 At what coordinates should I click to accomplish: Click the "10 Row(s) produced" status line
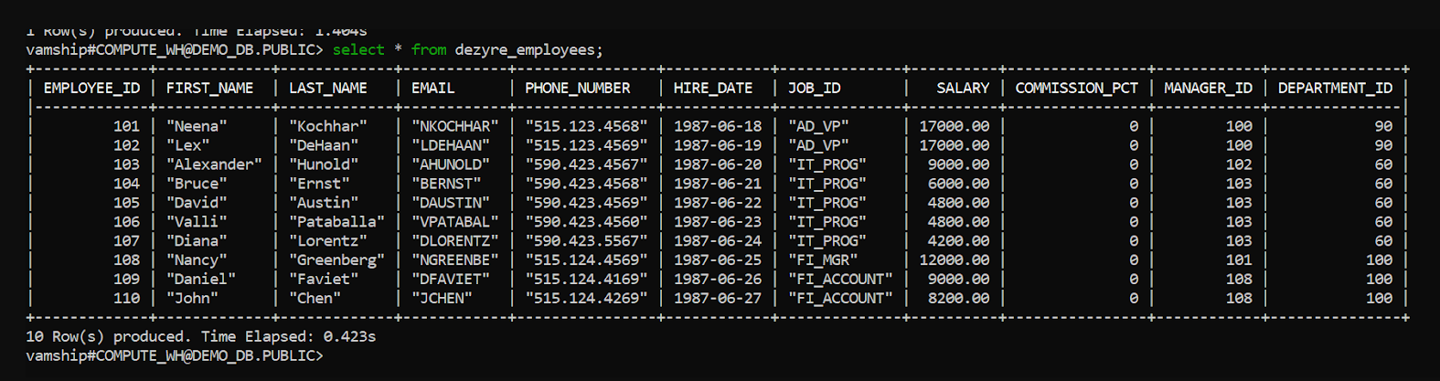tap(200, 336)
